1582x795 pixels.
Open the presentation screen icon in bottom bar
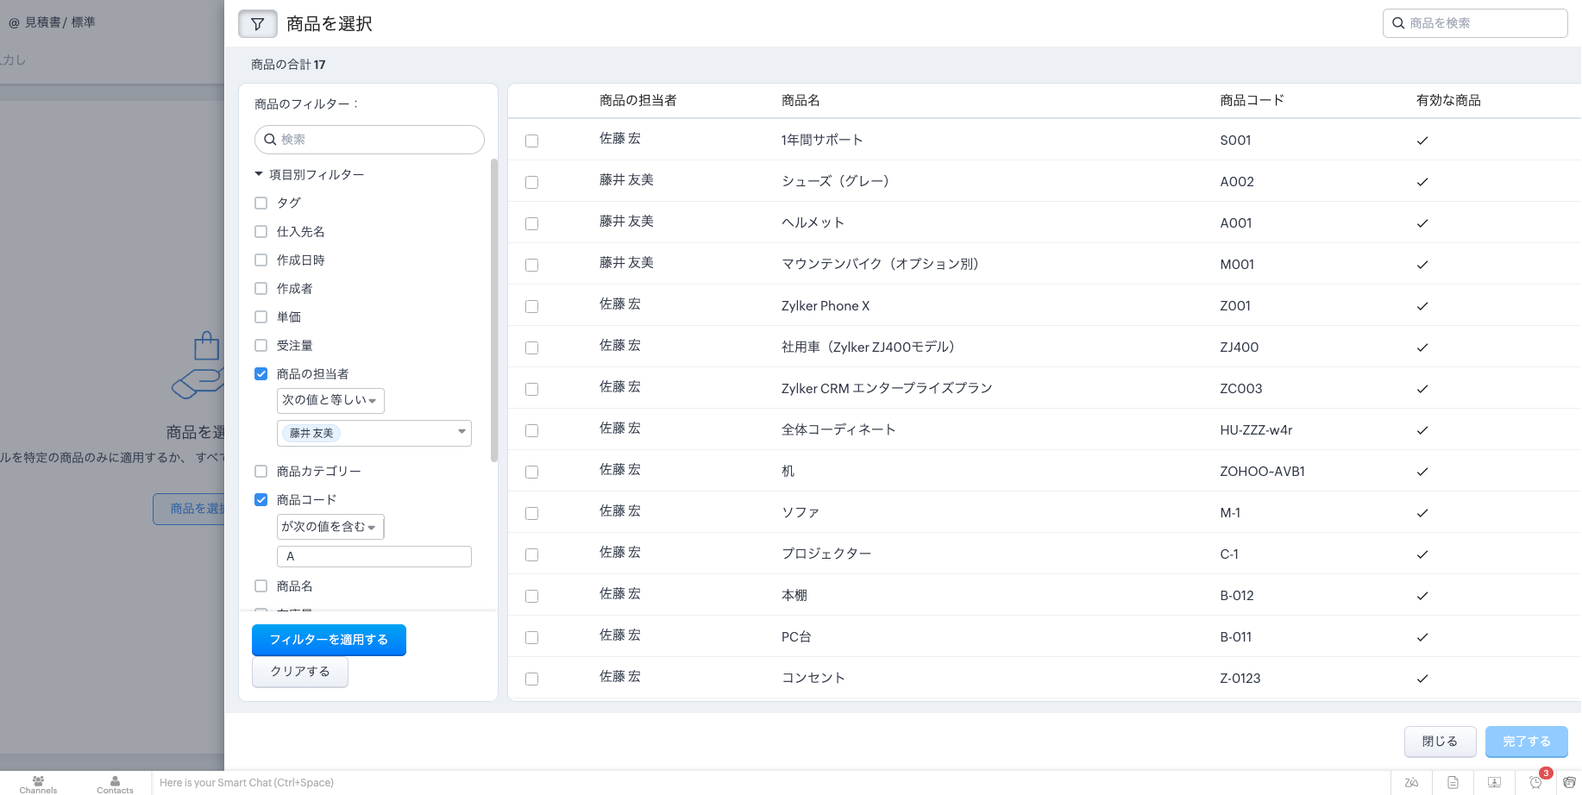(1494, 783)
